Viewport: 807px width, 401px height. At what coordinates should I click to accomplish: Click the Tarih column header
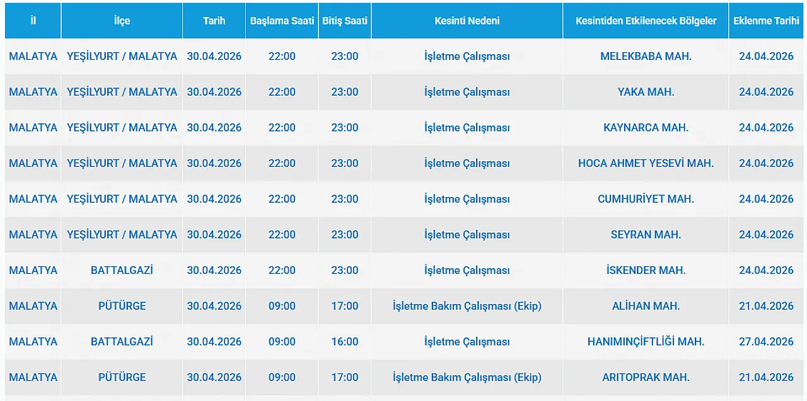214,21
